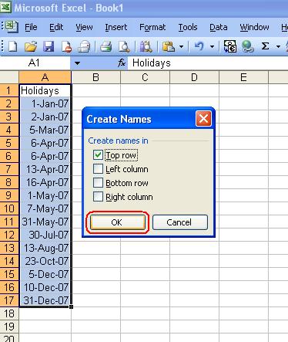
Task: Click cell with date 23-Oct-07
Action: tap(45, 261)
